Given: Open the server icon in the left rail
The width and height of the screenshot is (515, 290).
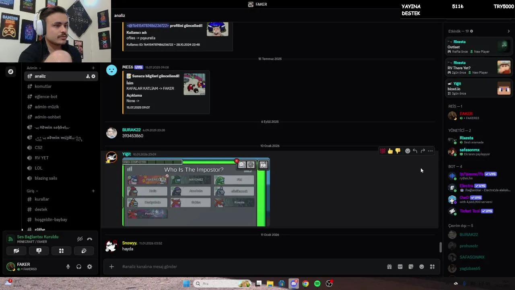Looking at the screenshot, I should point(11,72).
